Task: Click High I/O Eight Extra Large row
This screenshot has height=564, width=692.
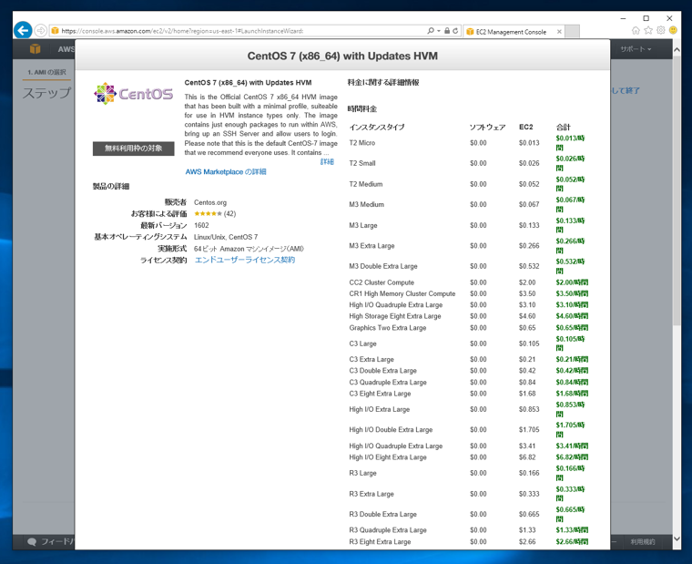Action: (468, 457)
